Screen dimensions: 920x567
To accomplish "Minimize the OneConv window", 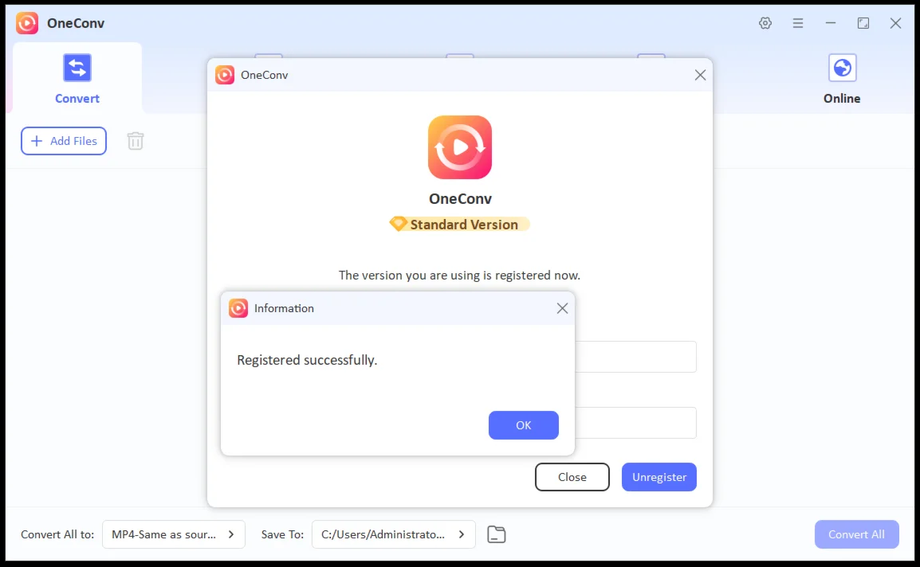I will (x=830, y=23).
